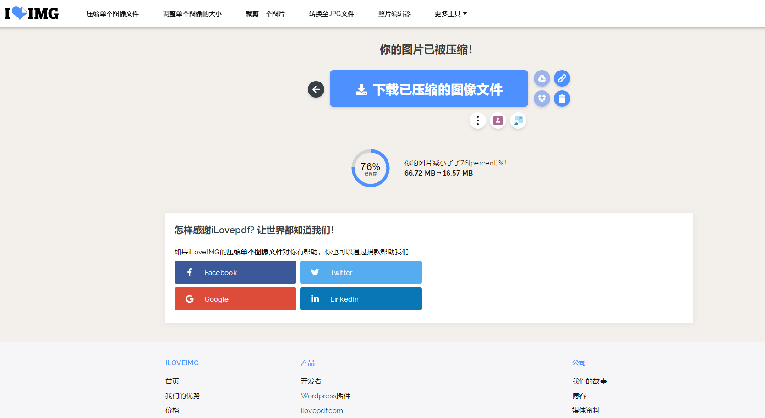Visit the Wordpress插件 page

(326, 396)
